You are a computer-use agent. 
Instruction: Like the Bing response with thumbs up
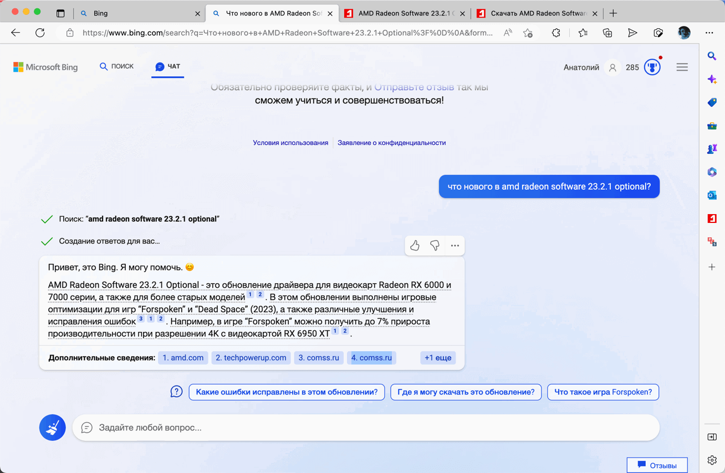point(415,246)
